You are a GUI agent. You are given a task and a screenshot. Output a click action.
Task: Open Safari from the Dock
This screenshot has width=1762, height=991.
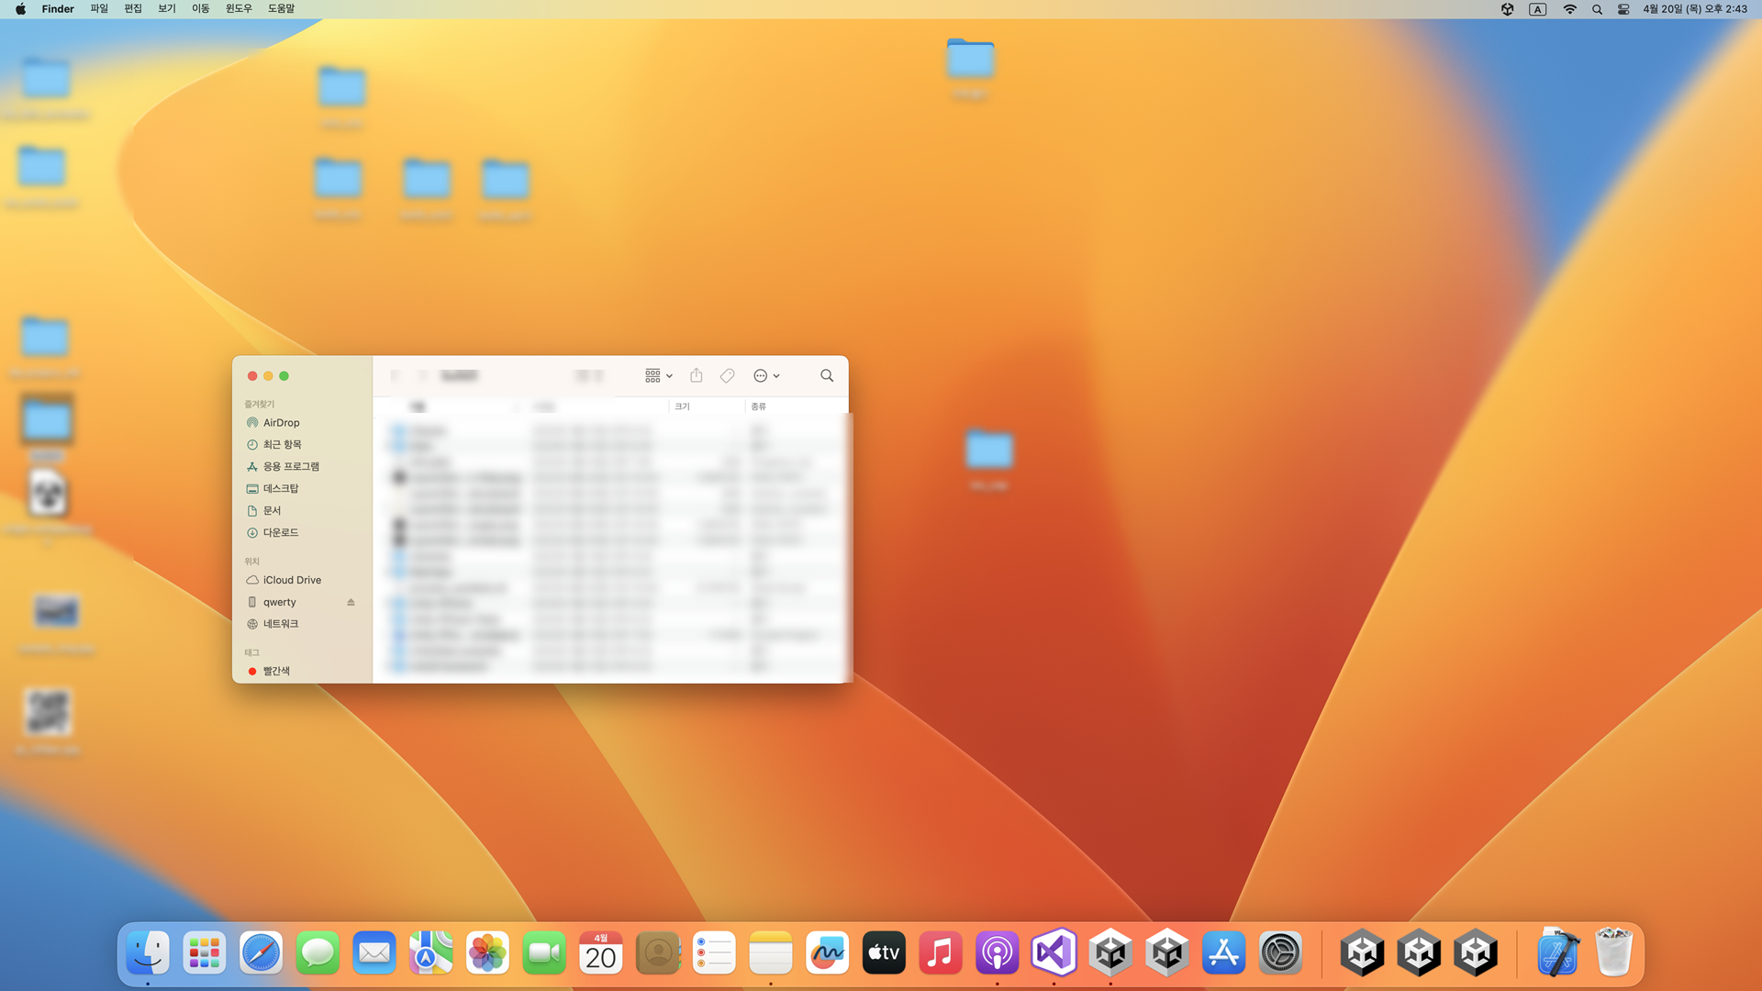(261, 953)
